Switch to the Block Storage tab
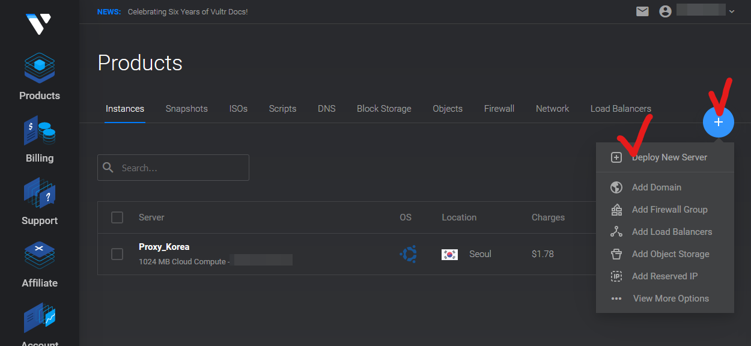The image size is (751, 346). click(384, 109)
